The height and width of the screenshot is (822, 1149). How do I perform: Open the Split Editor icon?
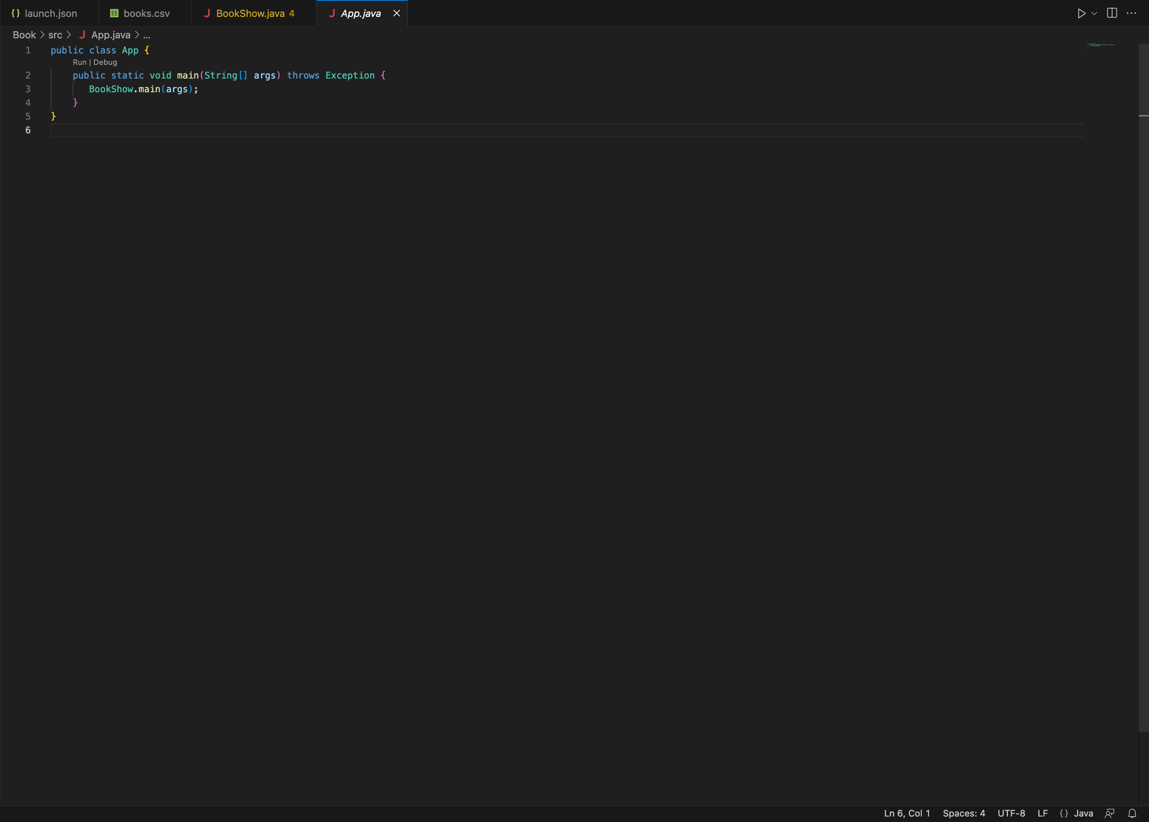1112,13
